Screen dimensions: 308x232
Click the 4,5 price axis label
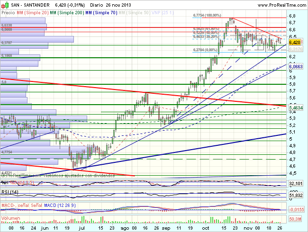point(292,173)
